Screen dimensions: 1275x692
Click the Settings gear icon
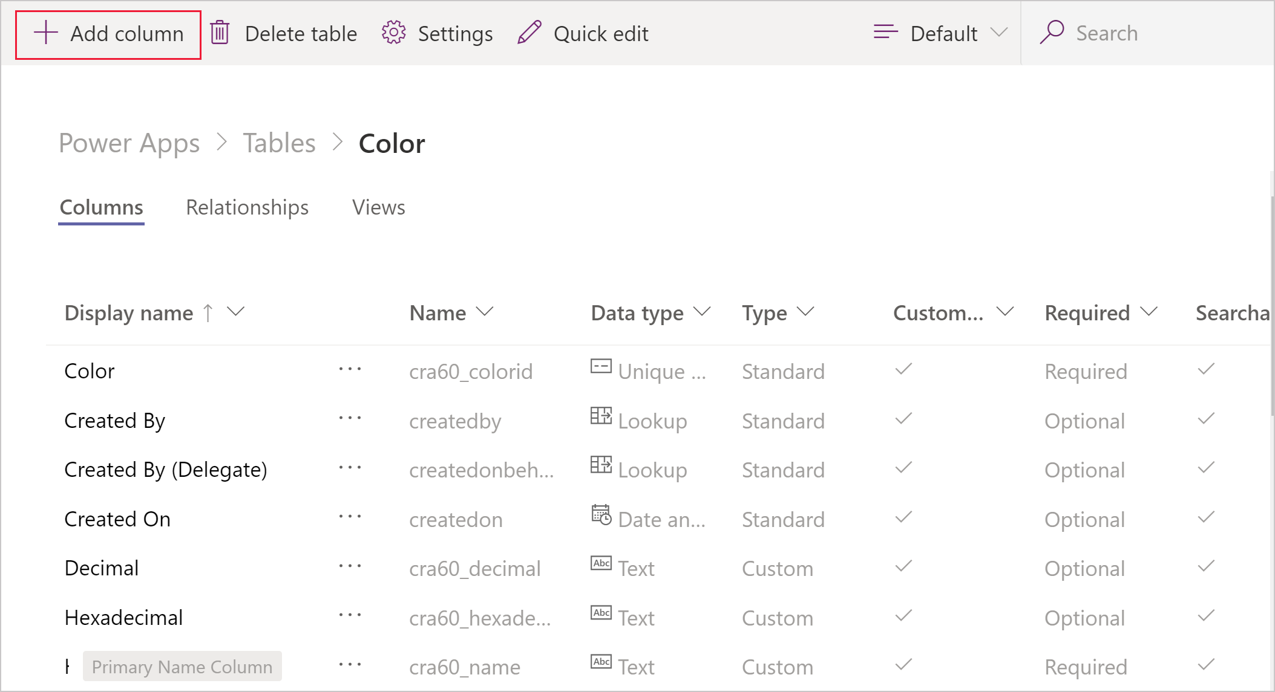click(x=394, y=33)
